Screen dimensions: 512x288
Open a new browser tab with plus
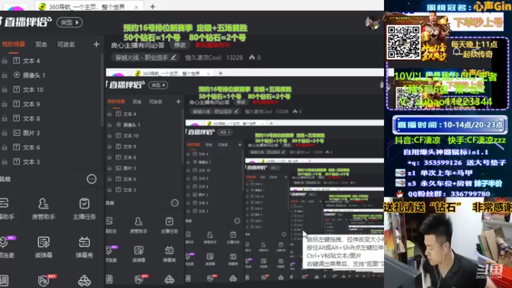(x=152, y=6)
